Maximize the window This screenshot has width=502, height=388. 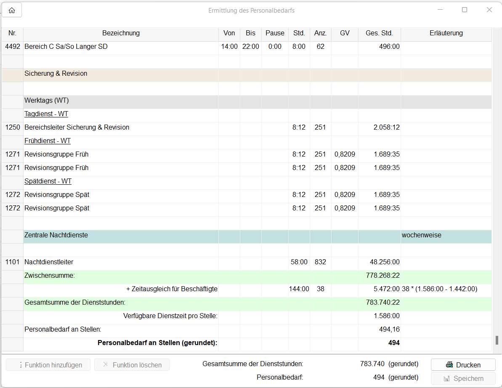[x=465, y=10]
